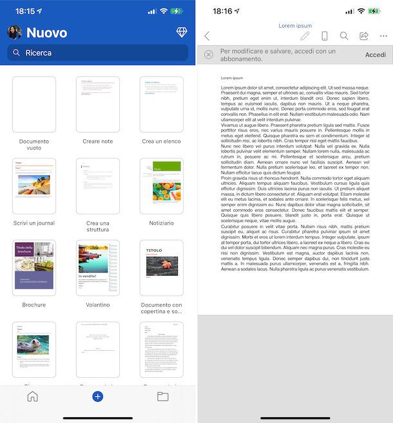Tap the Notiziario label

tap(162, 223)
